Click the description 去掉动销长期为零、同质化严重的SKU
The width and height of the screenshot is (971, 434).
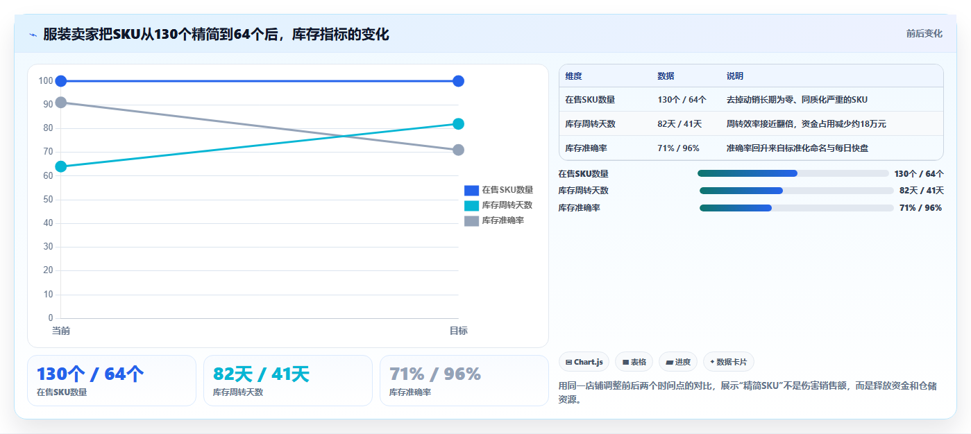pos(797,100)
